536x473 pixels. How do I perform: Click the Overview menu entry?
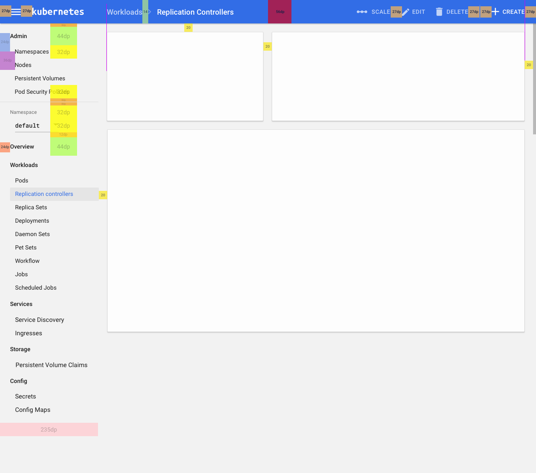coord(22,147)
